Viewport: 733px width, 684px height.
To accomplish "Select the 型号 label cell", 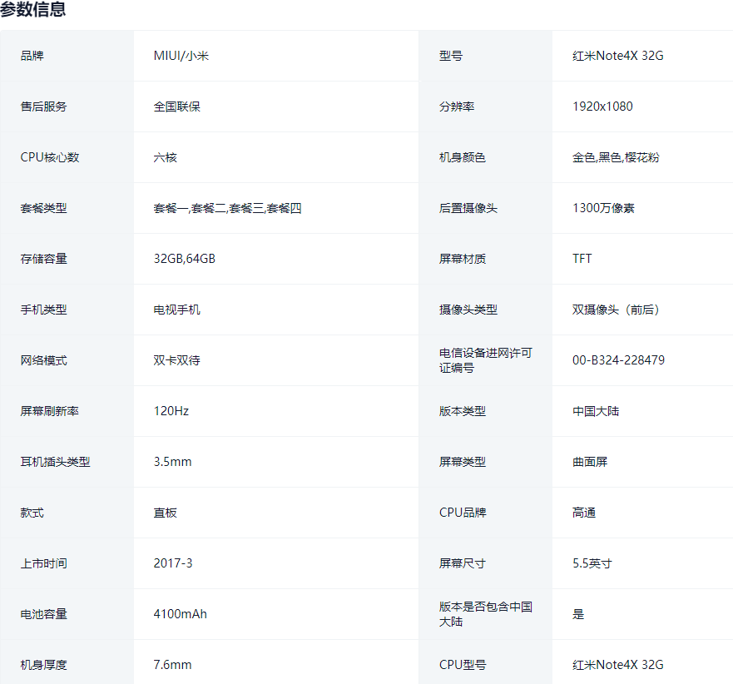I will 451,56.
